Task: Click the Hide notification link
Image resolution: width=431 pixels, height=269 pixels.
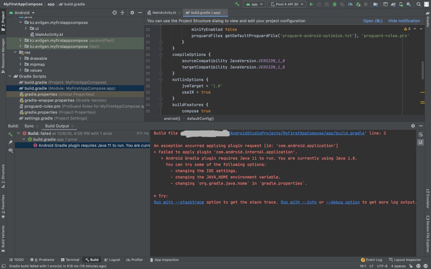Action: pos(404,21)
